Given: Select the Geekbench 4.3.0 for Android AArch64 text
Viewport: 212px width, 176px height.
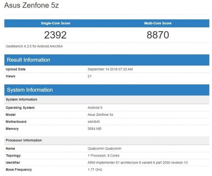Looking at the screenshot, I should click(34, 46).
